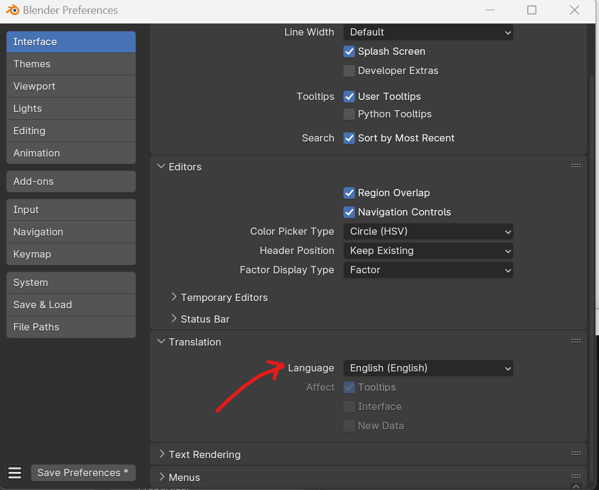599x490 pixels.
Task: Maximize the Blender Preferences window
Action: 532,10
